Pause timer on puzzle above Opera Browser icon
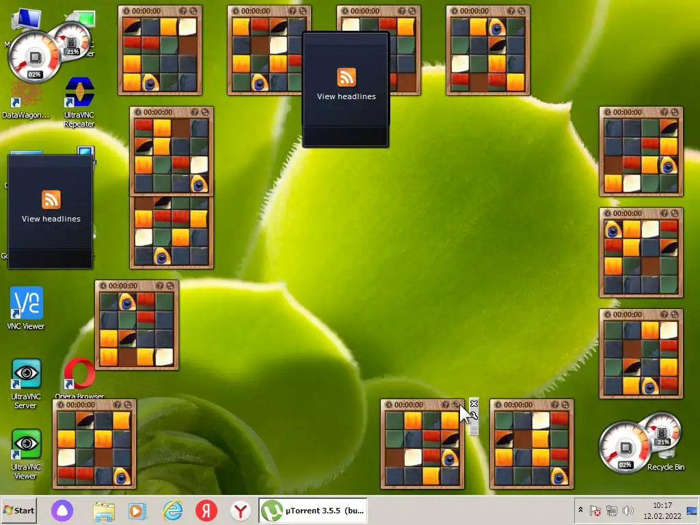The width and height of the screenshot is (700, 525). point(103,285)
